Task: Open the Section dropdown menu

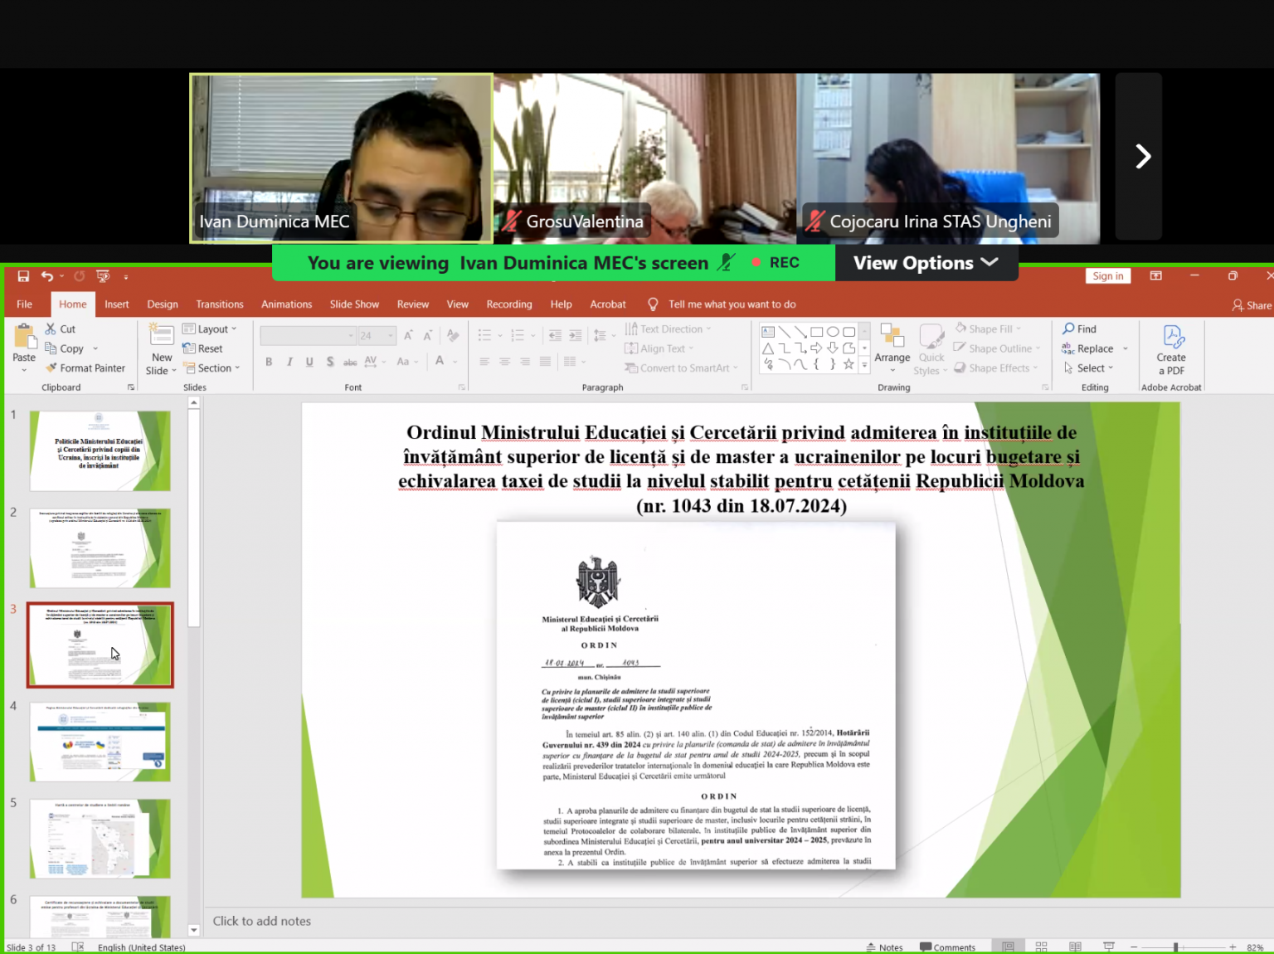Action: click(x=212, y=368)
